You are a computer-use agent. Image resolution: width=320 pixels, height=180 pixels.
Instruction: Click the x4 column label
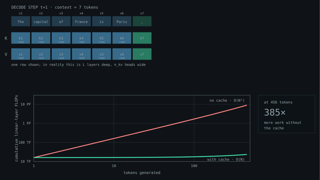(x=81, y=13)
